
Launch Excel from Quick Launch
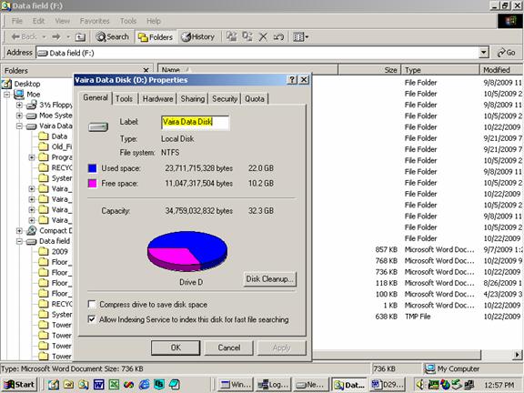point(114,385)
